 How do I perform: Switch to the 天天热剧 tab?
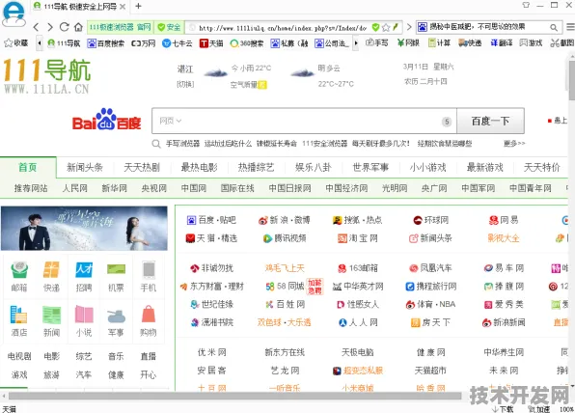click(x=142, y=168)
